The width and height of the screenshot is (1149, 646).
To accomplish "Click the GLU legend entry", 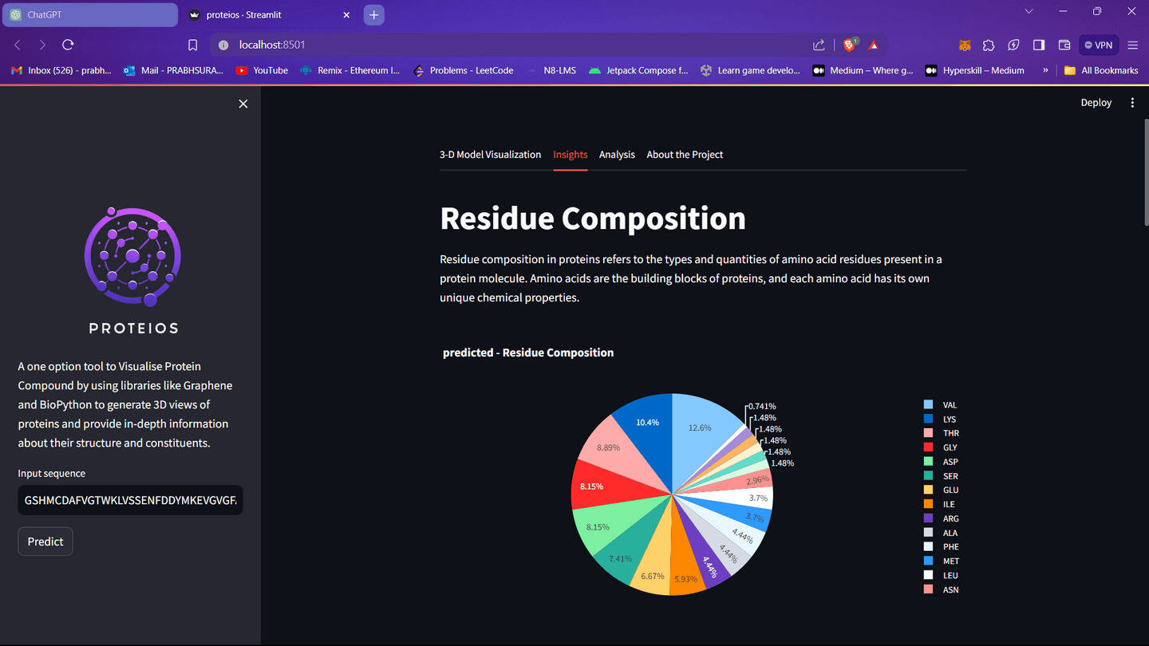I will pos(941,490).
